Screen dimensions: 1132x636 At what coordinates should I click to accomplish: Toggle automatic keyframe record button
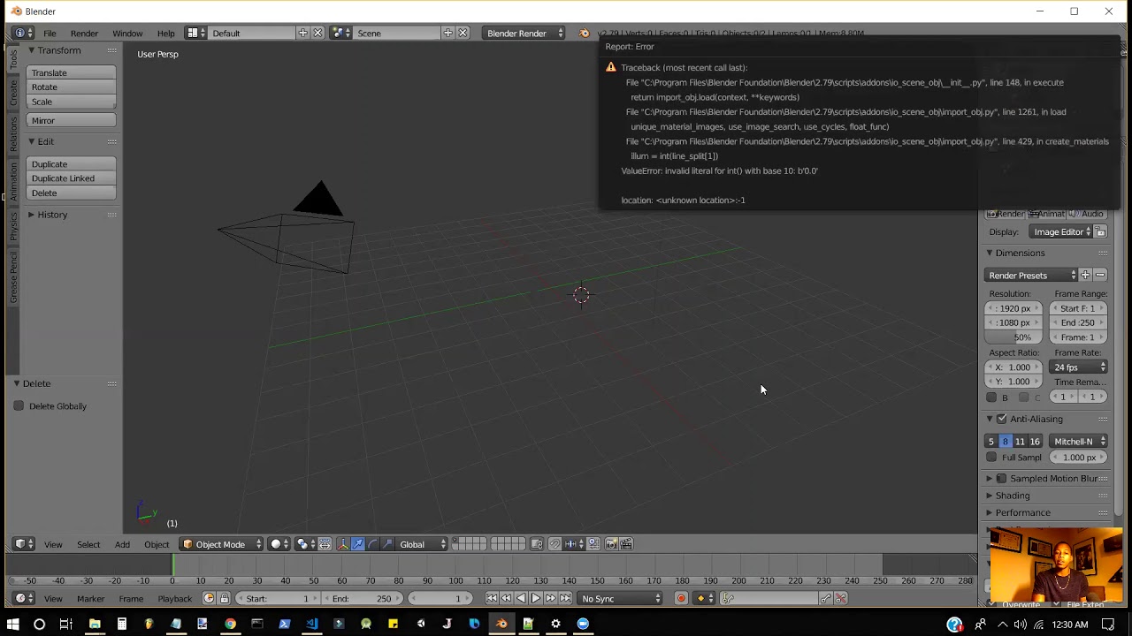click(x=681, y=599)
